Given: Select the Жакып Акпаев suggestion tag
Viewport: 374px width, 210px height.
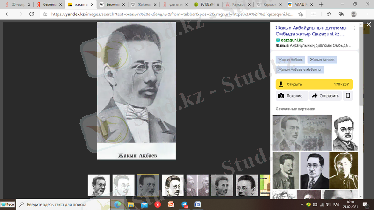Looking at the screenshot, I should coord(324,60).
